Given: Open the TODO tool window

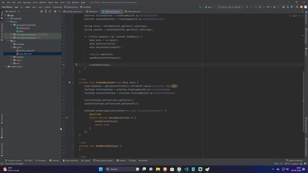Looking at the screenshot, I should point(28,161).
